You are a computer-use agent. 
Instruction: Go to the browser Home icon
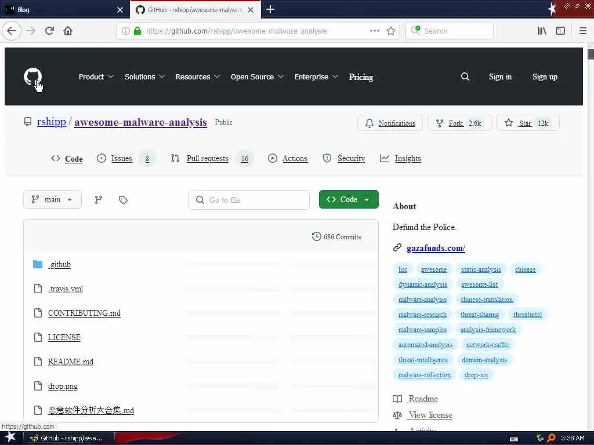pyautogui.click(x=68, y=31)
